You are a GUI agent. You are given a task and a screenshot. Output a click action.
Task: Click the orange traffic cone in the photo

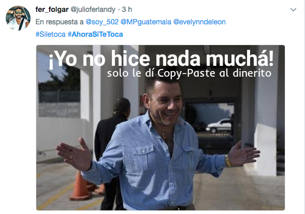click(x=80, y=187)
